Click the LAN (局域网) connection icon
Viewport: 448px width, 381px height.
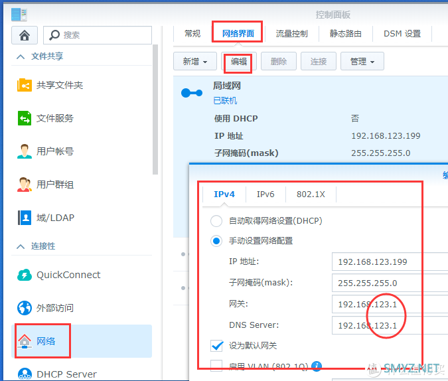(192, 93)
